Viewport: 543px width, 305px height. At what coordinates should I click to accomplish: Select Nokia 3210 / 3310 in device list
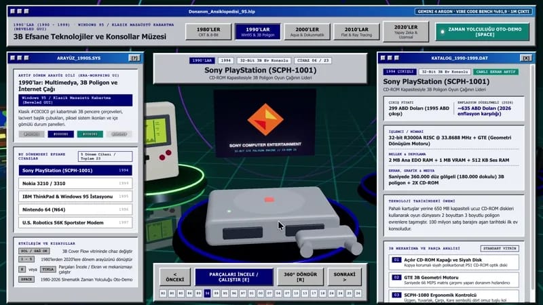(75, 183)
